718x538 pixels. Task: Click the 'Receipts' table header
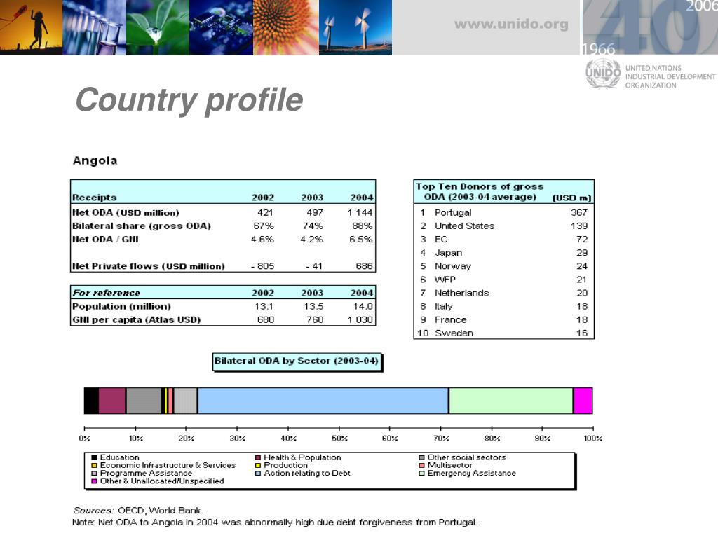[95, 198]
